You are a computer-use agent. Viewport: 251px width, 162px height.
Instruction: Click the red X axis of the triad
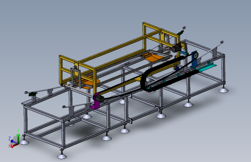15,145
